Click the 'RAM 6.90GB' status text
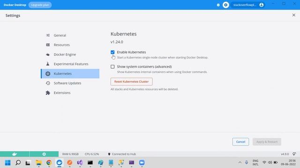The image size is (300, 168). 70,154
